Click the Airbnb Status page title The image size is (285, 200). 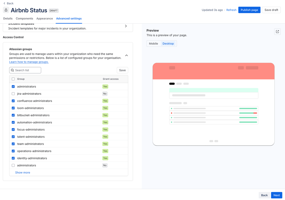29,10
